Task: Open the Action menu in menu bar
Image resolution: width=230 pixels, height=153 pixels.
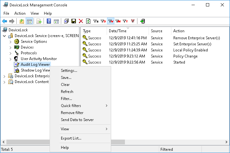Action: [20, 13]
